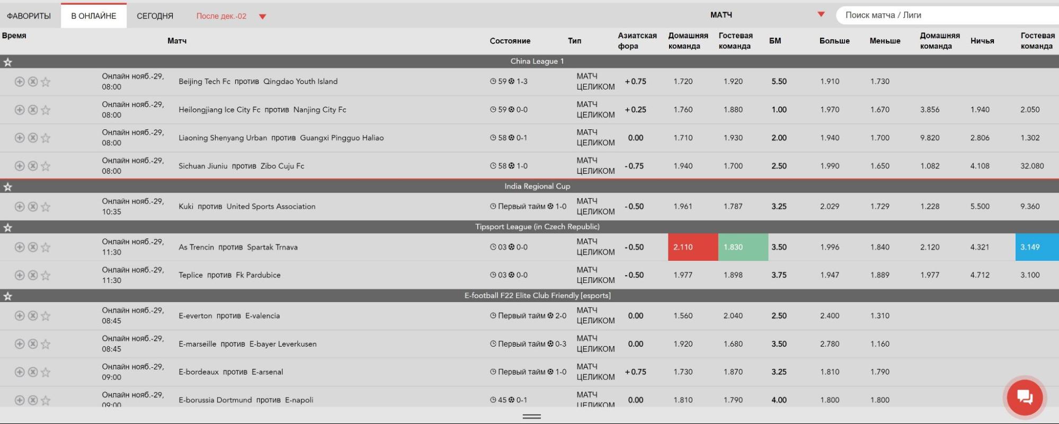
Task: Click plus icon for Beijing Tech Fc match
Action: coord(20,82)
